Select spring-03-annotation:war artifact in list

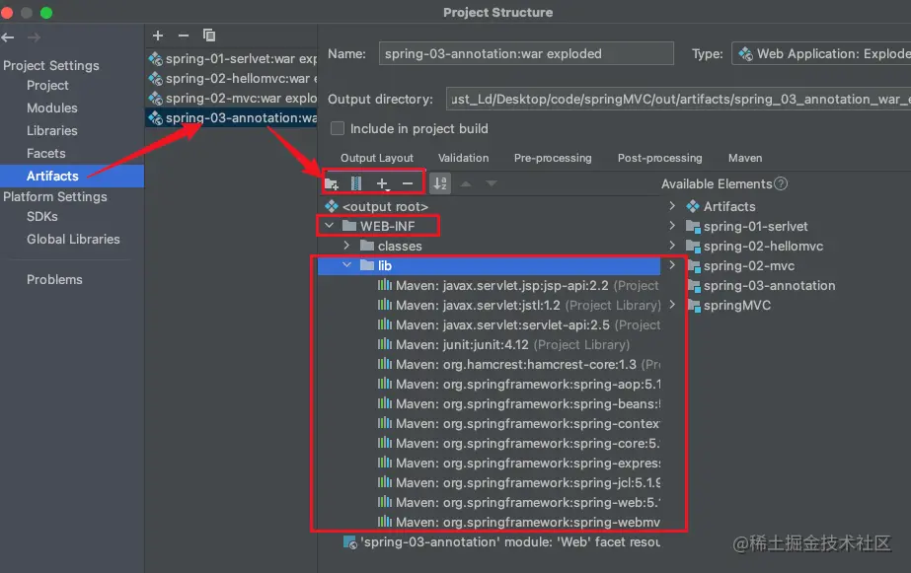pyautogui.click(x=232, y=117)
